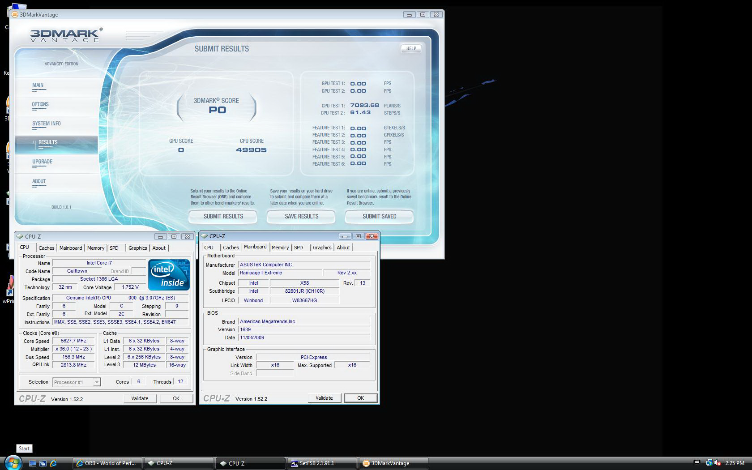Screen dimensions: 752x470
Task: Click OK in right CPU-Z window
Action: pos(361,398)
